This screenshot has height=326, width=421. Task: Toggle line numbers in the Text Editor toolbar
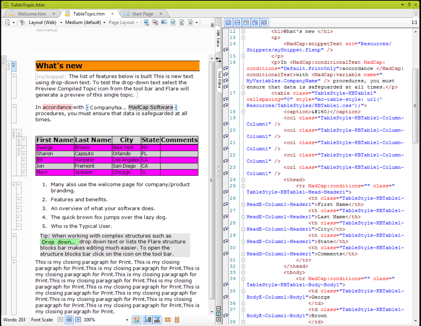[229, 23]
